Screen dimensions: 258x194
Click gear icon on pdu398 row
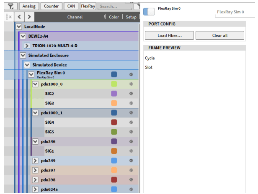(x=131, y=180)
